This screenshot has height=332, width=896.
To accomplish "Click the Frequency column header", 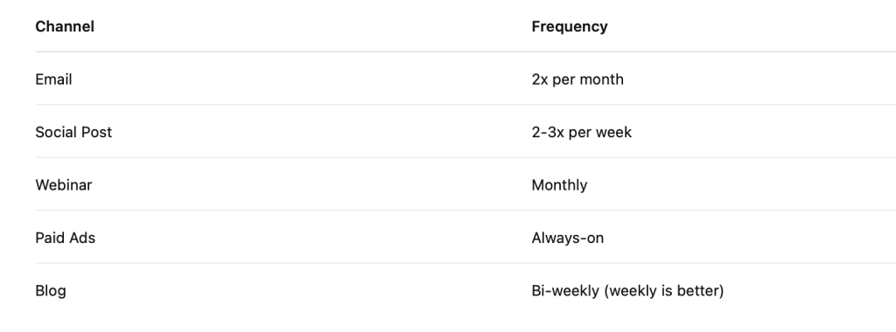I will pos(570,26).
